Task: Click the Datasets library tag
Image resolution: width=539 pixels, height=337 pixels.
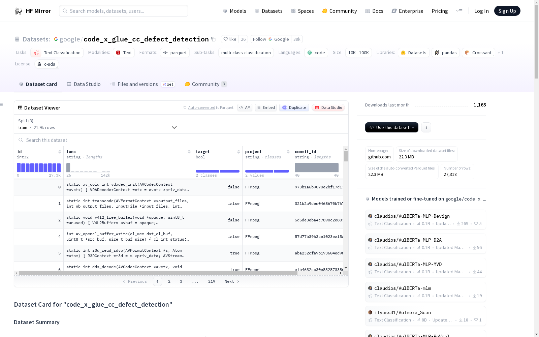Action: [414, 53]
